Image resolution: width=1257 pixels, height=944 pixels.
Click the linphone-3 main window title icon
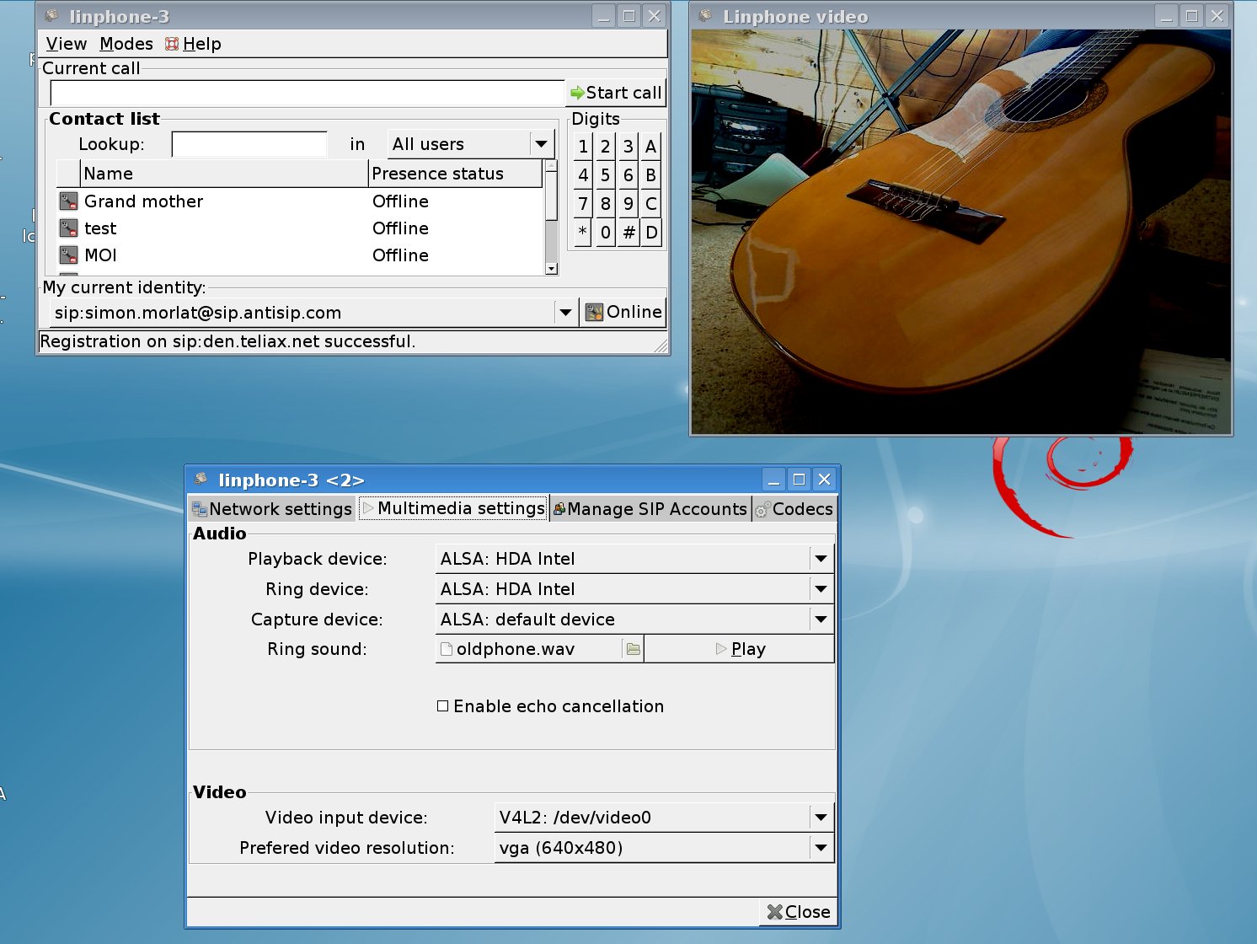[51, 16]
